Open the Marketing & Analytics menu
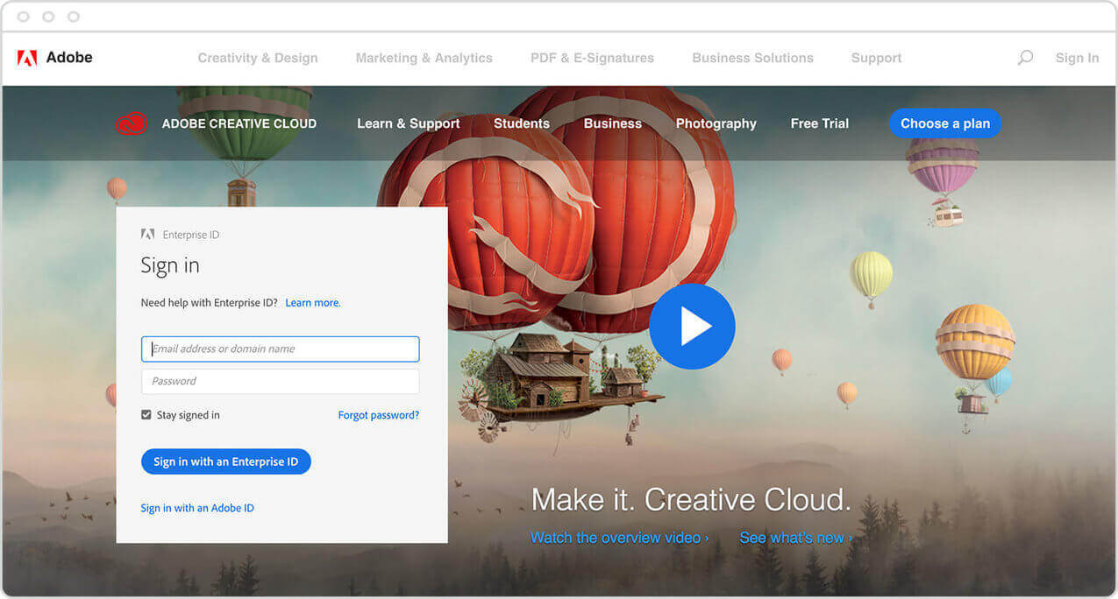 424,58
